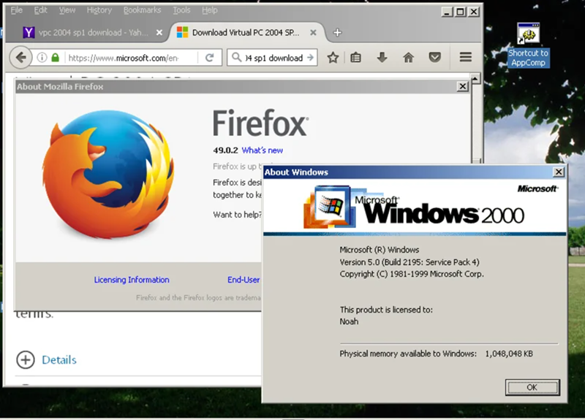Image resolution: width=585 pixels, height=420 pixels.
Task: Open the Edit menu
Action: click(x=40, y=10)
